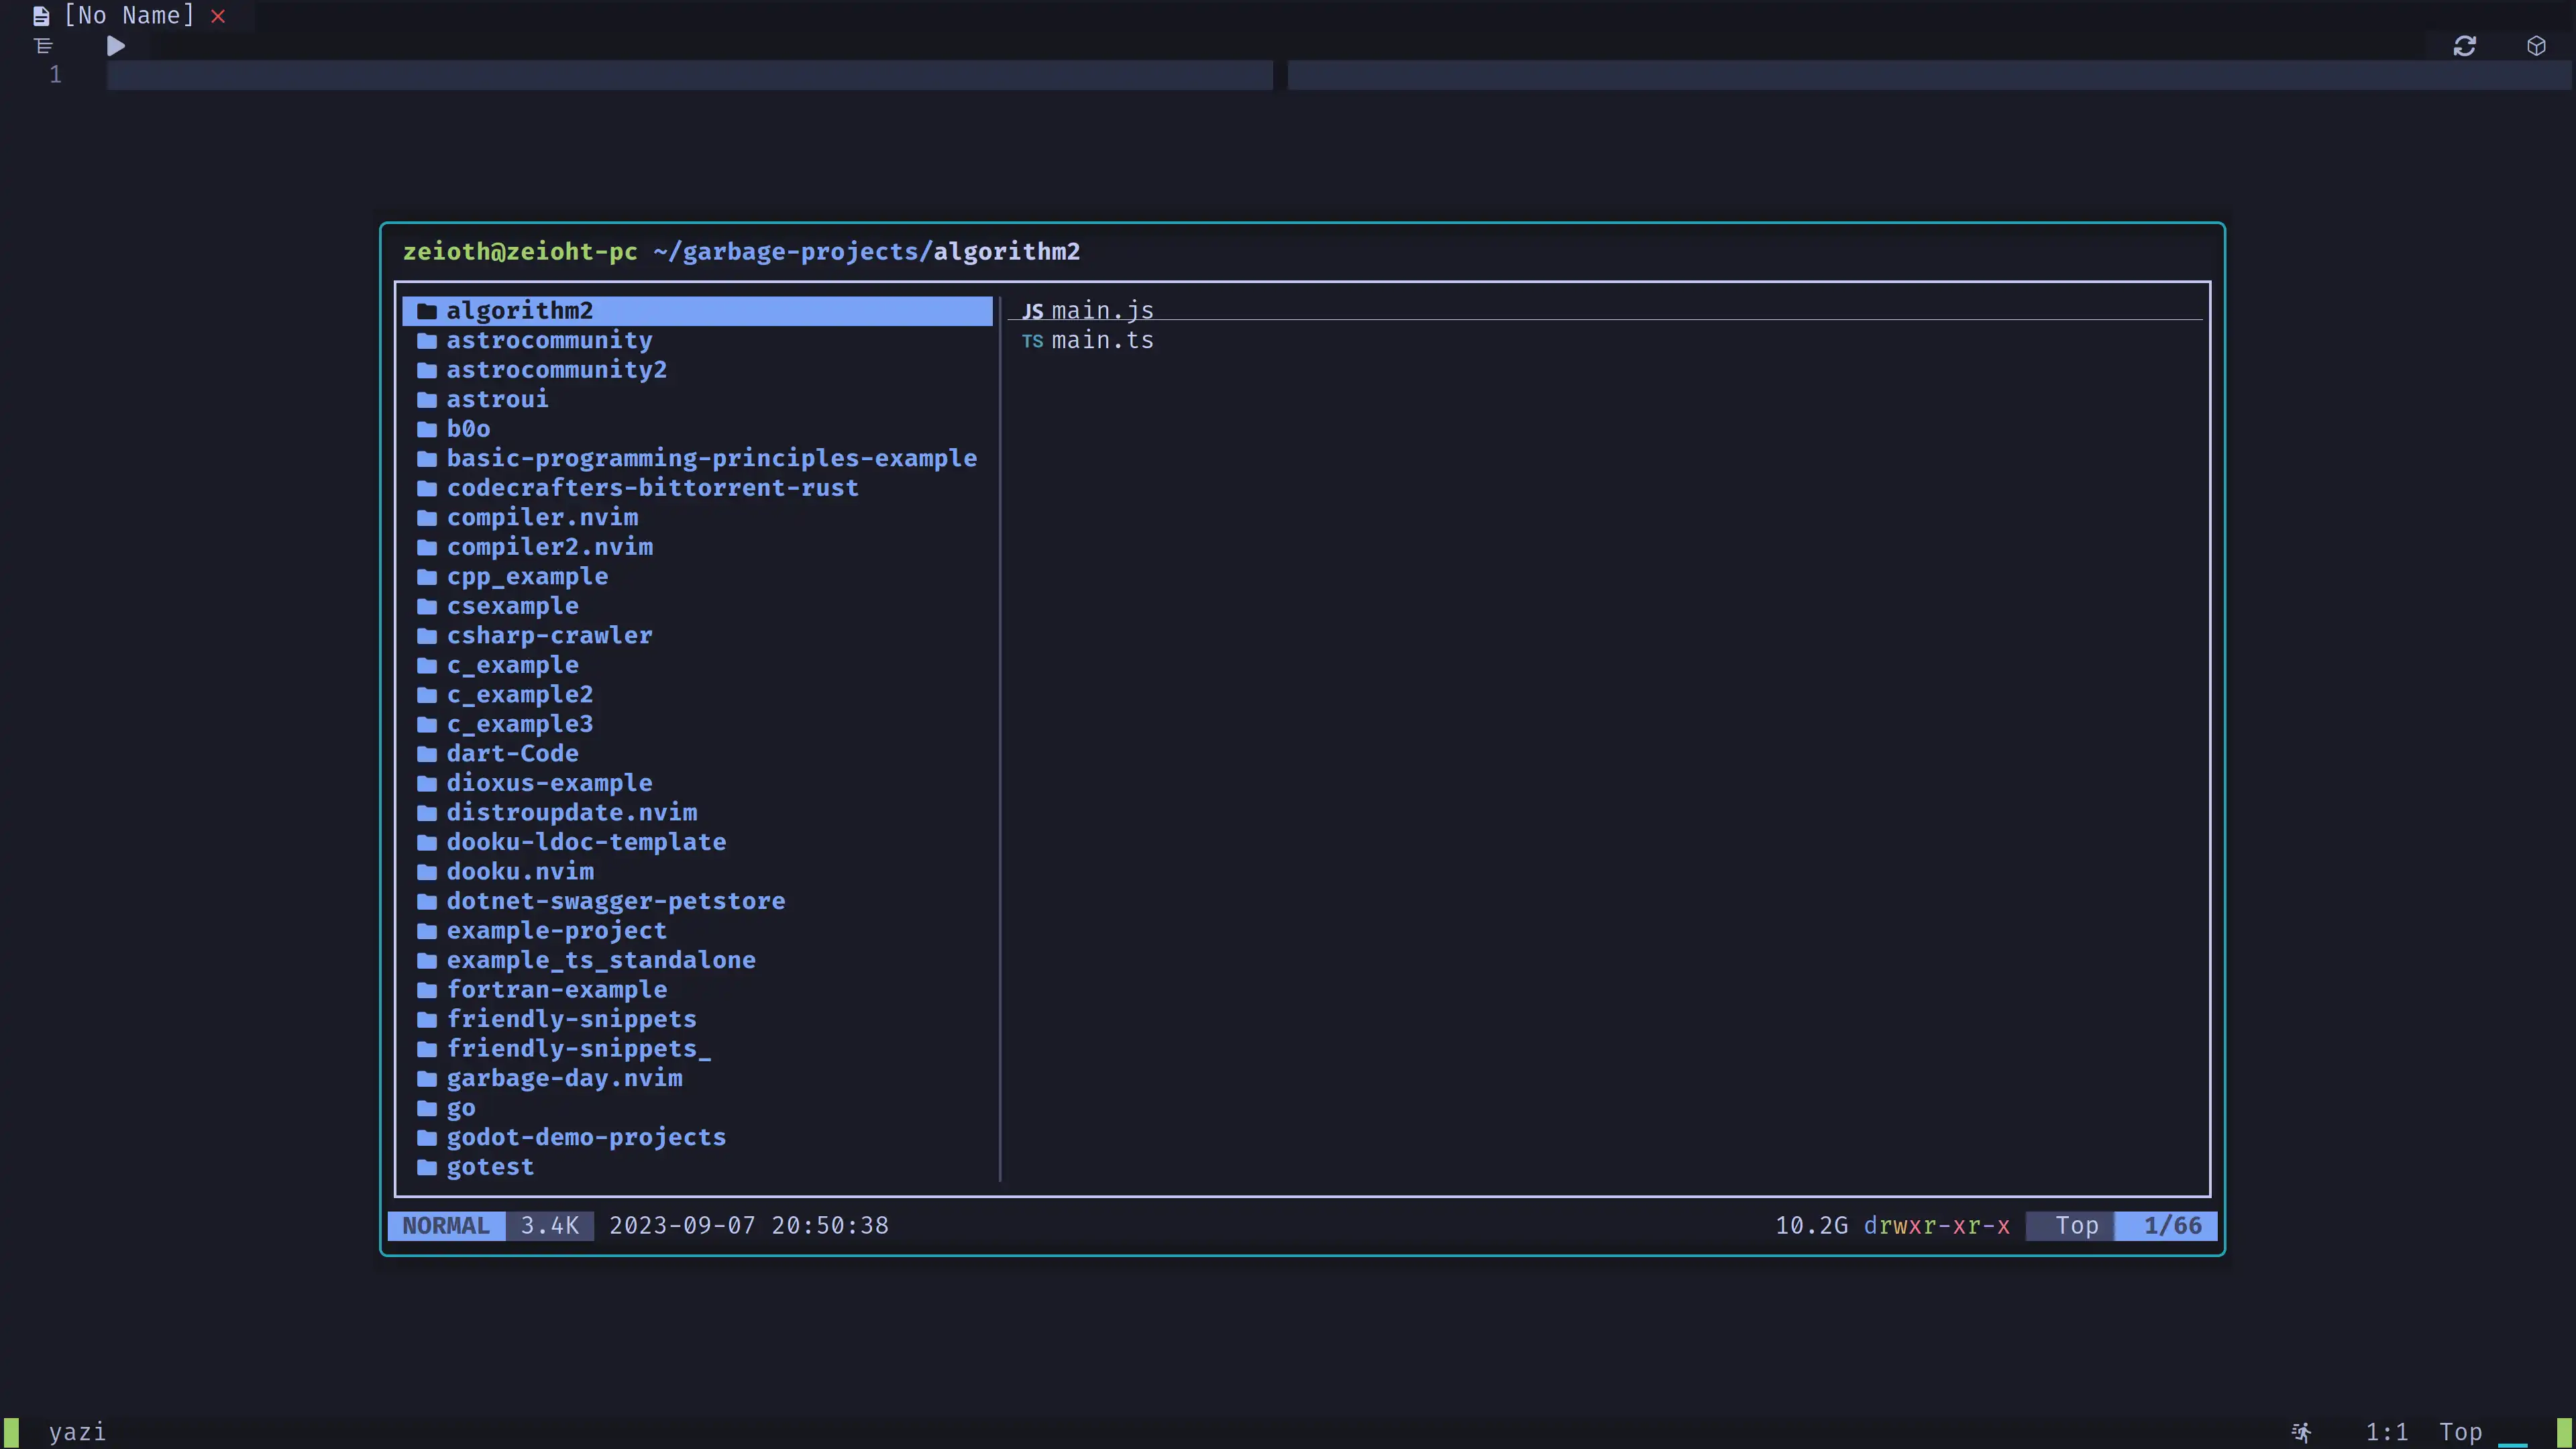The height and width of the screenshot is (1449, 2576).
Task: Expand the godot-demo-projects folder
Action: click(586, 1136)
